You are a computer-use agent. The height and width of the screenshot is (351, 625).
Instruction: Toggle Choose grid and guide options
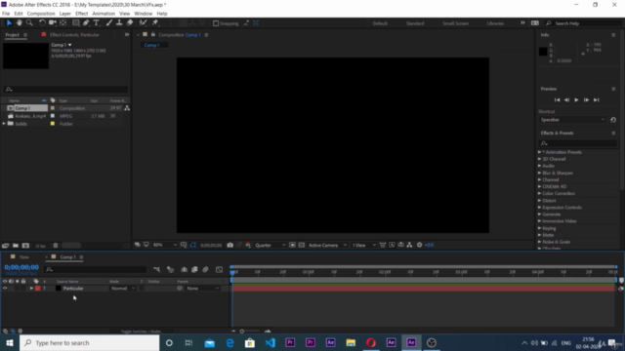pos(184,245)
